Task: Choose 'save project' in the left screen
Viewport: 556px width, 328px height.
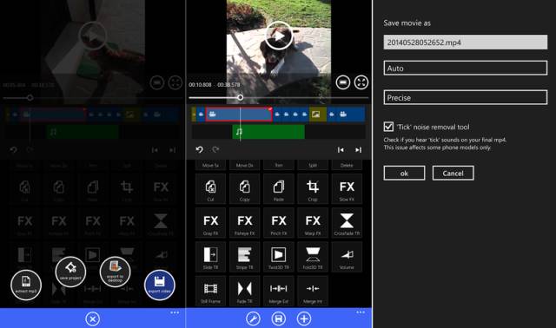Action: (70, 272)
